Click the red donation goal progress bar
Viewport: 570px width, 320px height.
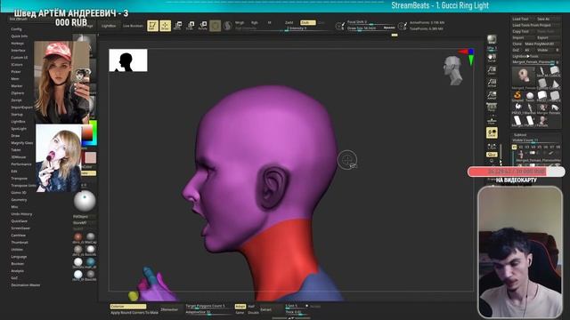click(x=516, y=172)
